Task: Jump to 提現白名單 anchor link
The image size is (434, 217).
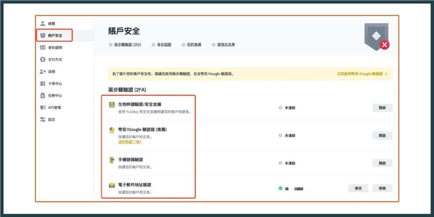Action: tap(226, 45)
